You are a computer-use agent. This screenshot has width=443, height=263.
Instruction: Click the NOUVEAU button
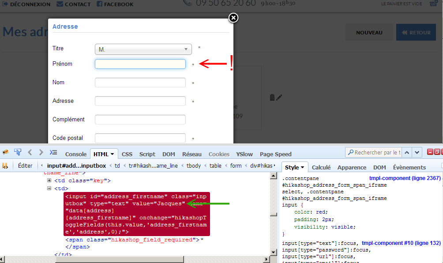tap(369, 33)
